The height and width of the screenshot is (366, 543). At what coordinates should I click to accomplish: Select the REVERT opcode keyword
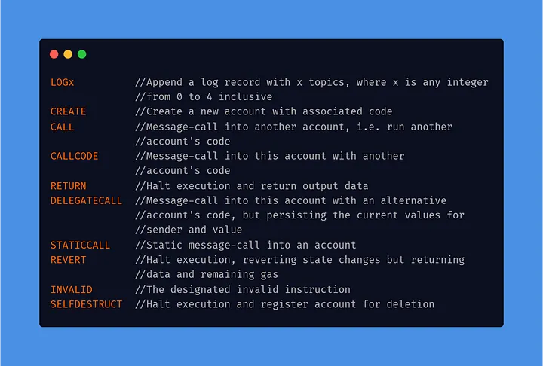(69, 260)
